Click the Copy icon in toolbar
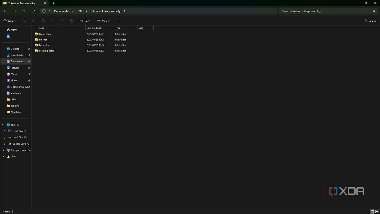The width and height of the screenshot is (380, 214). (34, 21)
